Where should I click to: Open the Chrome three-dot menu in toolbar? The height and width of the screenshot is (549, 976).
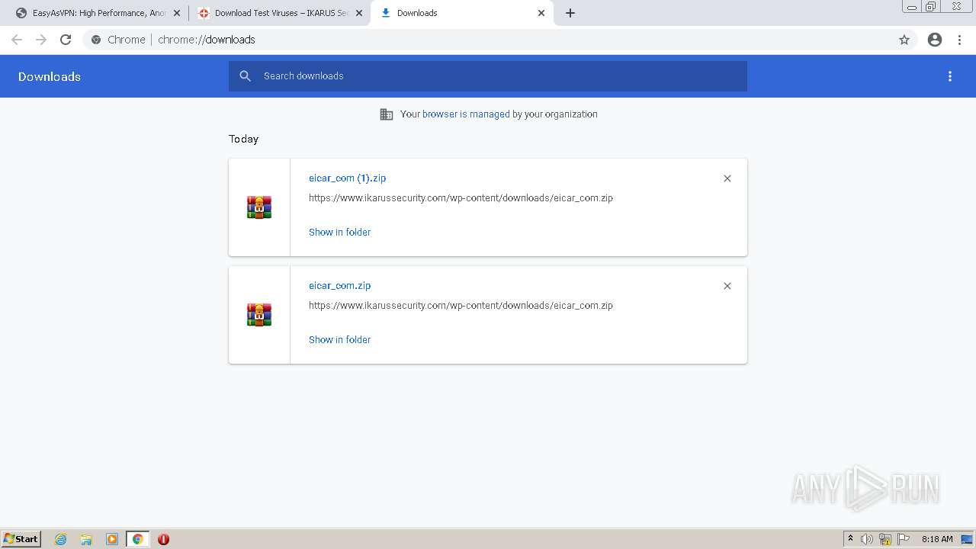point(960,40)
